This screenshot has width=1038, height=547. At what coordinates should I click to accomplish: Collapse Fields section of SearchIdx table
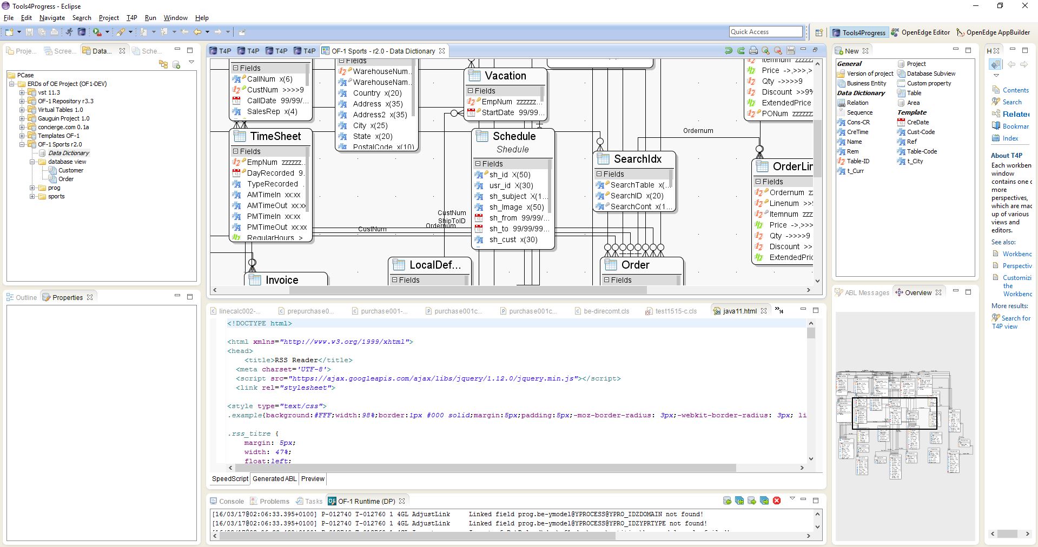coord(599,174)
